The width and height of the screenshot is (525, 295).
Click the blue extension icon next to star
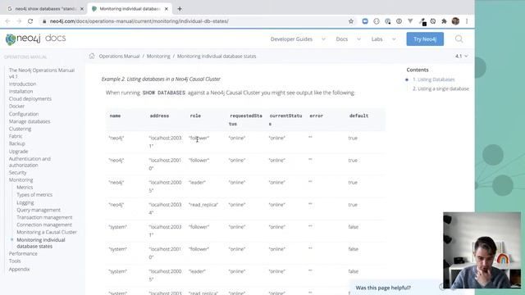tap(365, 21)
